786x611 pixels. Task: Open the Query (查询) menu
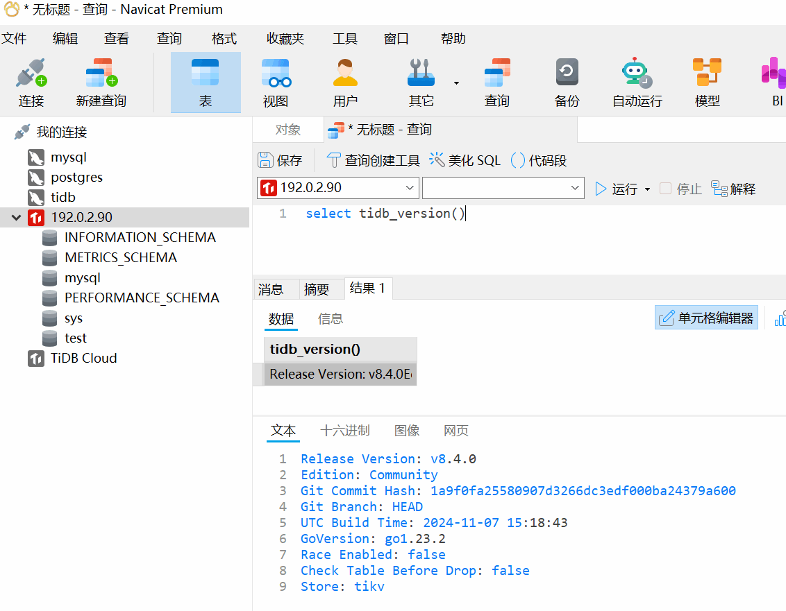(169, 39)
